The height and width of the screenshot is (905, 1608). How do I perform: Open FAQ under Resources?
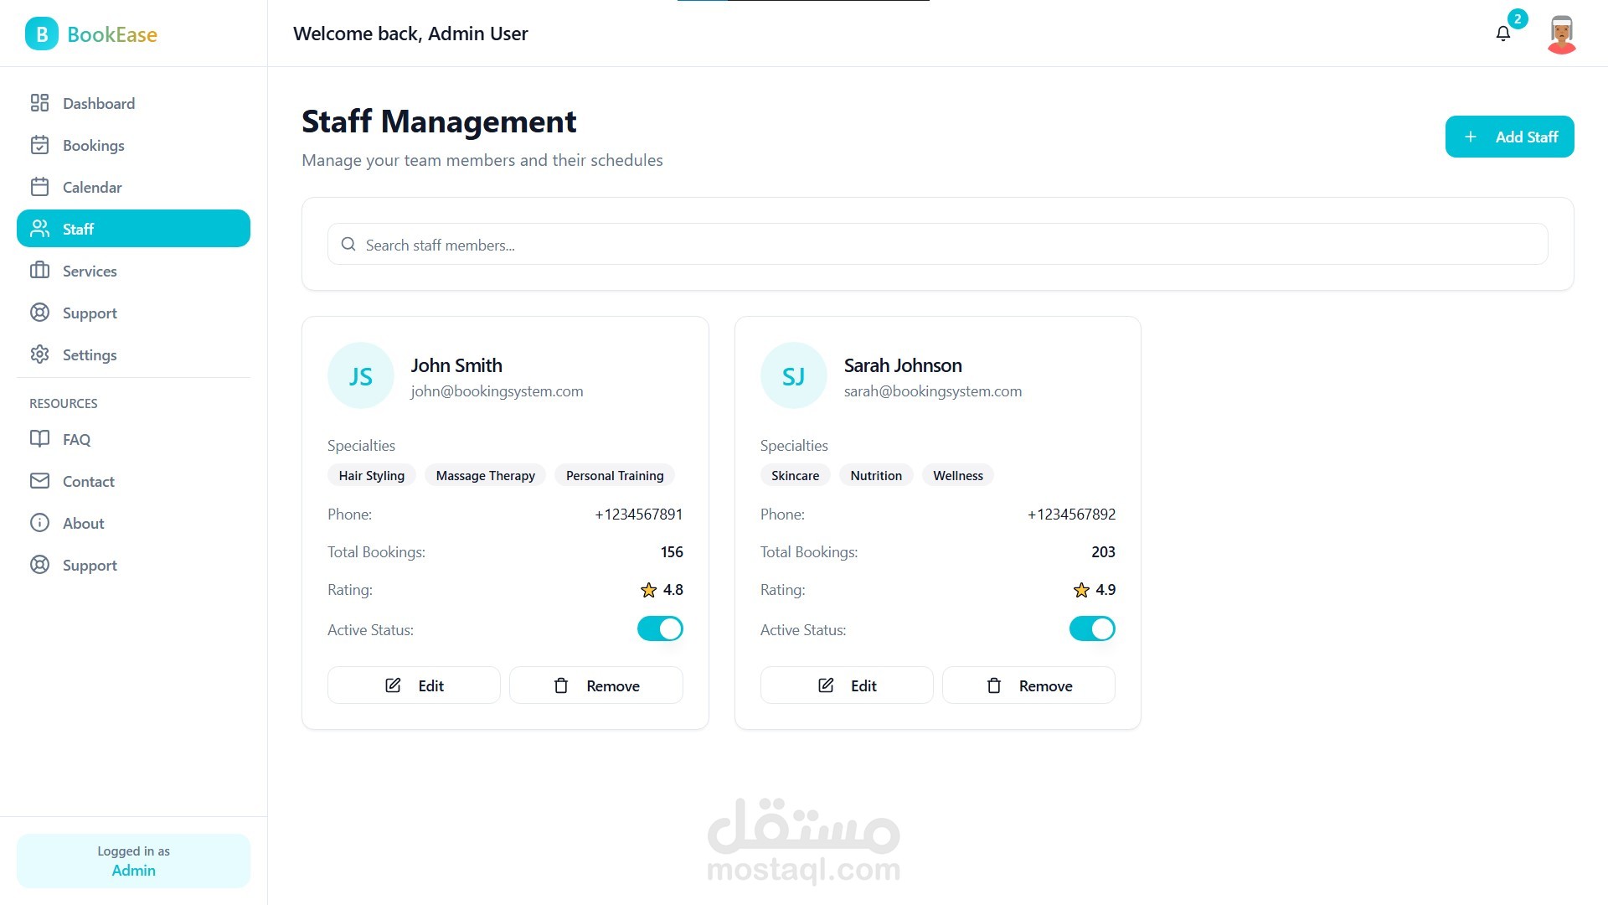(76, 439)
